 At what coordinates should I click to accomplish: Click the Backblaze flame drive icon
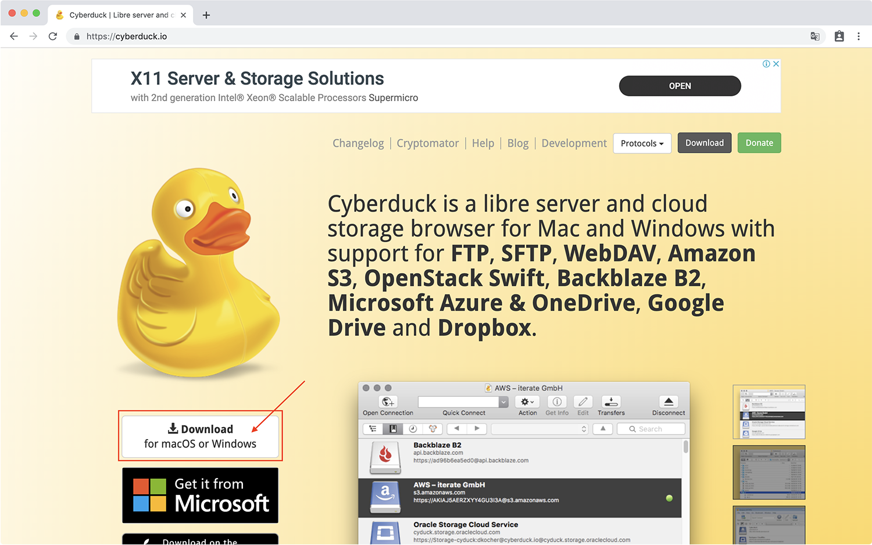pyautogui.click(x=385, y=458)
